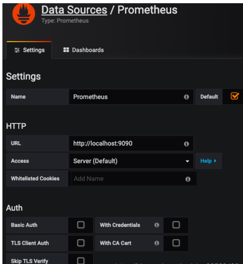Click the 'Default' label text
243x264 pixels.
[x=209, y=97]
